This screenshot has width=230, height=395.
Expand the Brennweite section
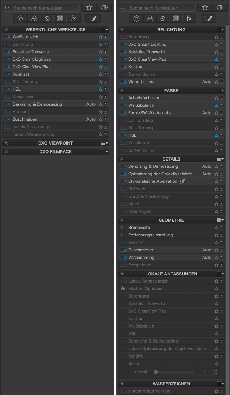click(x=121, y=227)
